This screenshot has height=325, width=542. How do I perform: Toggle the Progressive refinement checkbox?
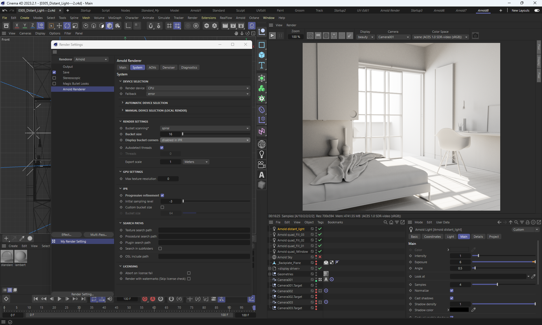coord(162,195)
